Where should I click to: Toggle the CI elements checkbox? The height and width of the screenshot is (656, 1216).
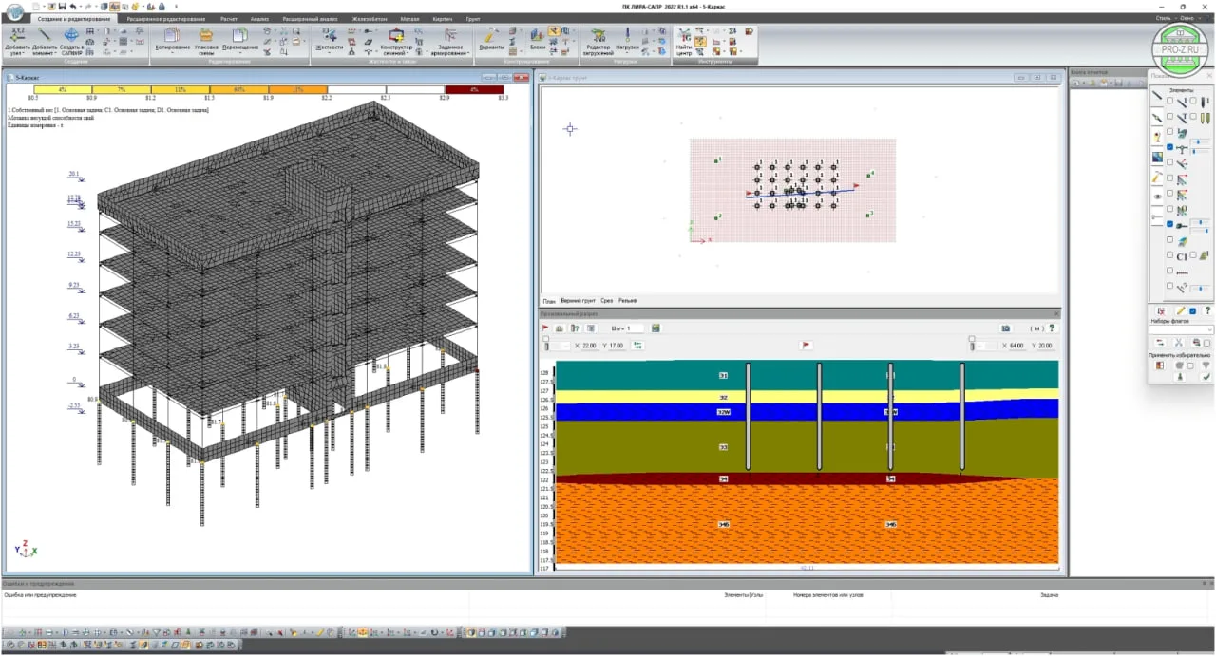point(1169,255)
